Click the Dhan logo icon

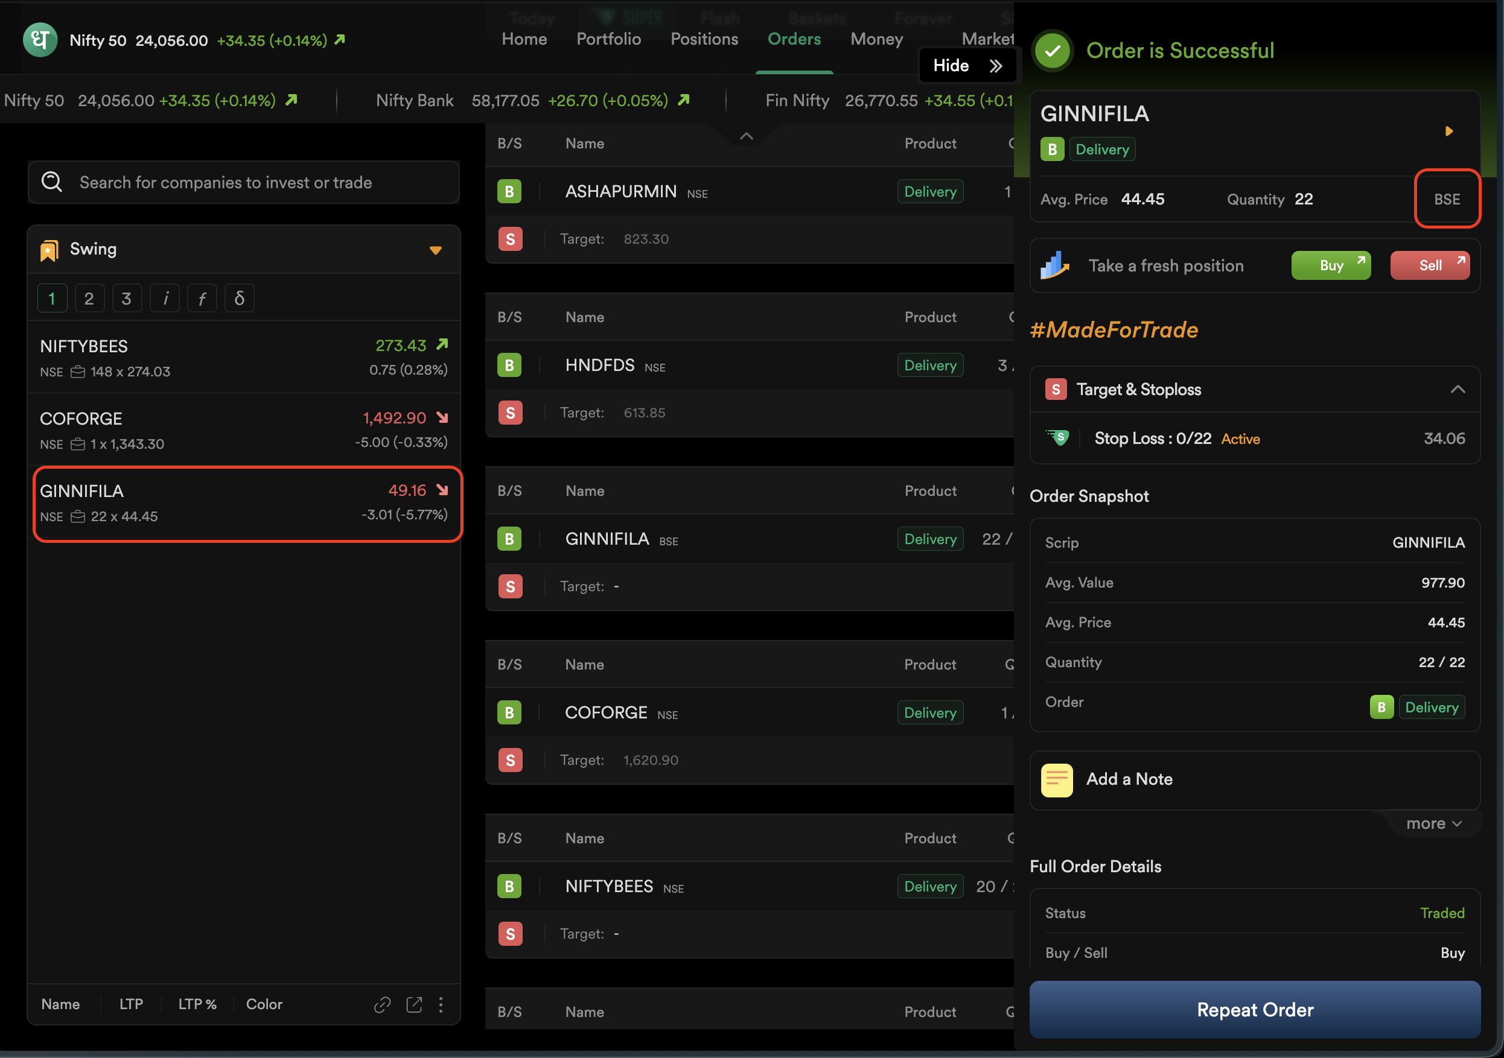coord(40,40)
